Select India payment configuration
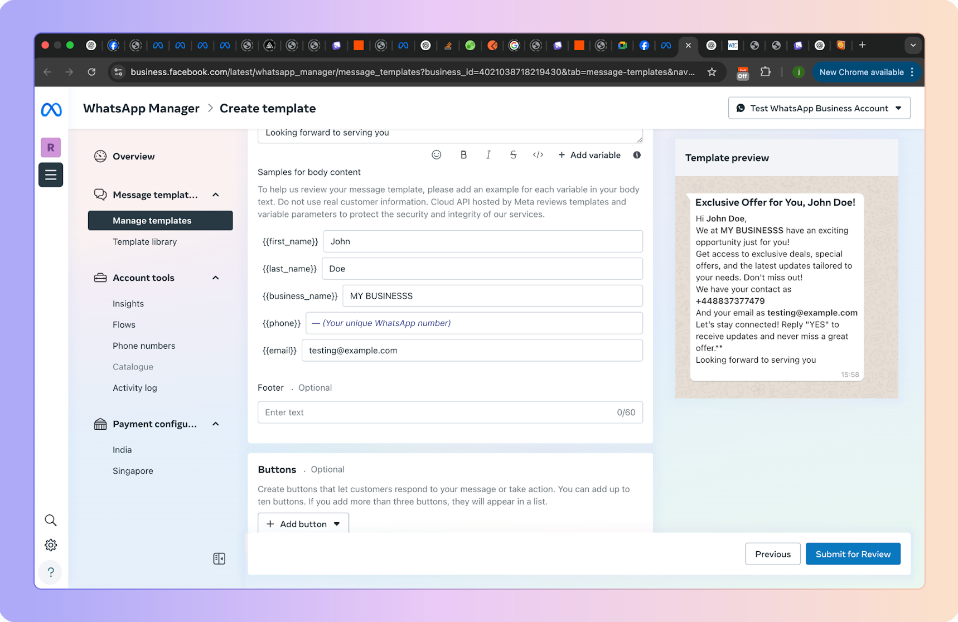This screenshot has width=958, height=622. 122,450
